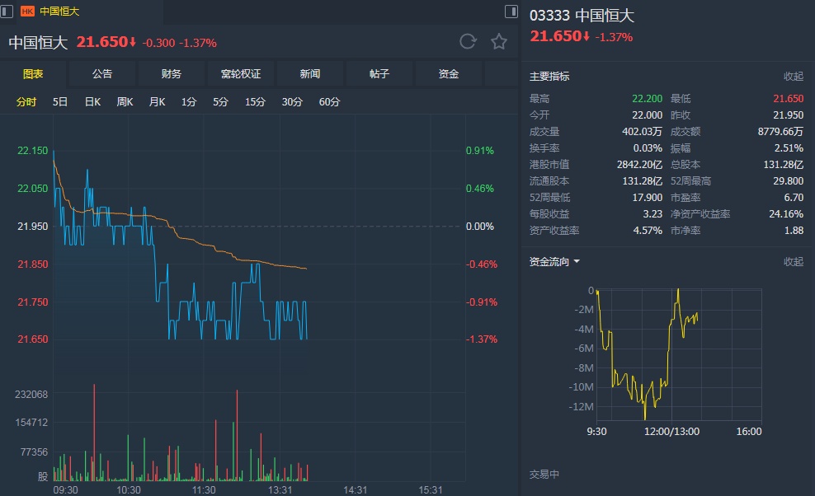Click the -1.37% chart axis label
The height and width of the screenshot is (496, 815).
tap(481, 339)
